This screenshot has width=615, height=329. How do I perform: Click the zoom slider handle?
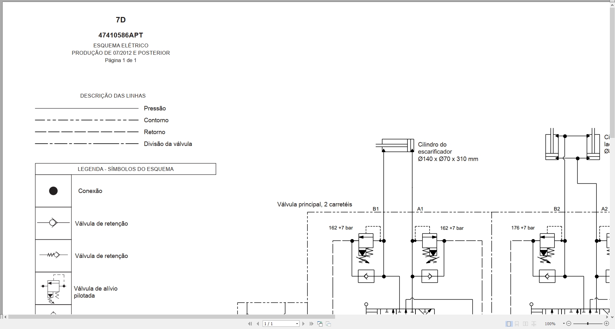[588, 324]
